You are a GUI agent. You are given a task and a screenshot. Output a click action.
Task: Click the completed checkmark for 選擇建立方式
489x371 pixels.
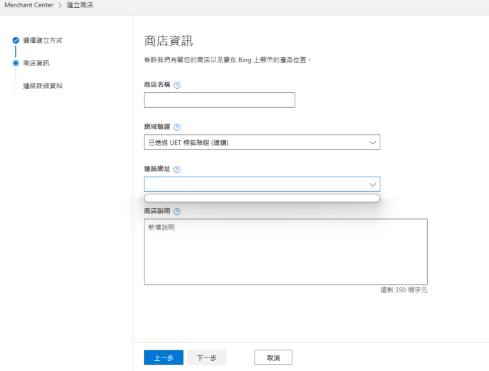click(x=15, y=40)
